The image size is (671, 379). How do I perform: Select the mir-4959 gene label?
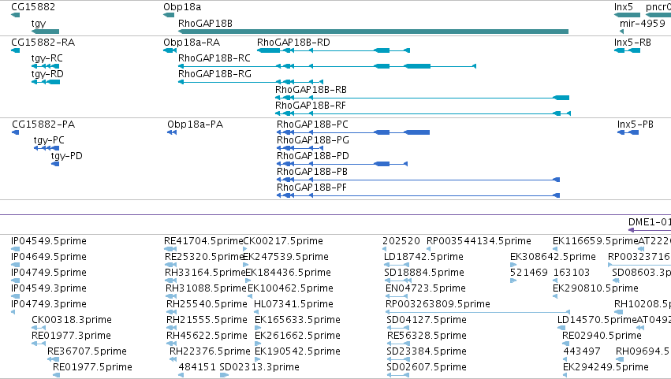[x=643, y=23]
